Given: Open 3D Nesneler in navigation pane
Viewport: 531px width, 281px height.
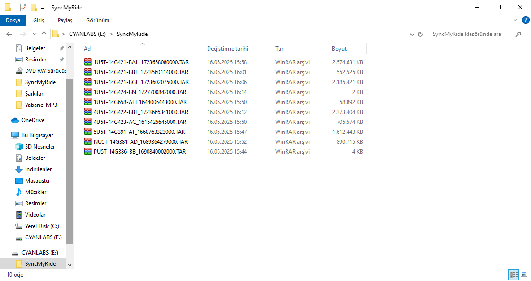Looking at the screenshot, I should click(40, 147).
